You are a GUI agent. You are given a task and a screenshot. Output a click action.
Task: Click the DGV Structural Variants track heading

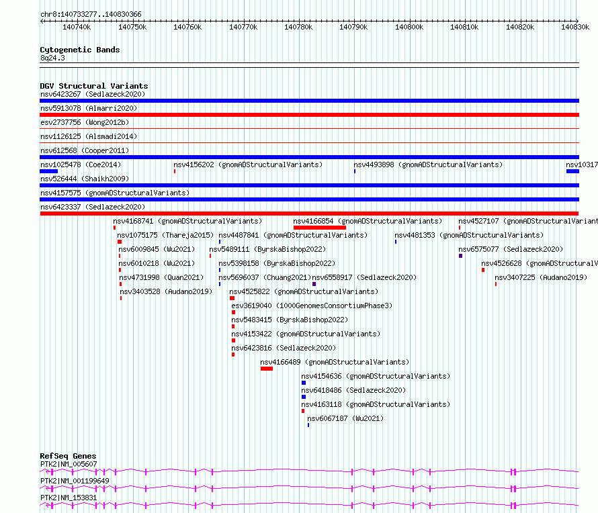point(94,86)
